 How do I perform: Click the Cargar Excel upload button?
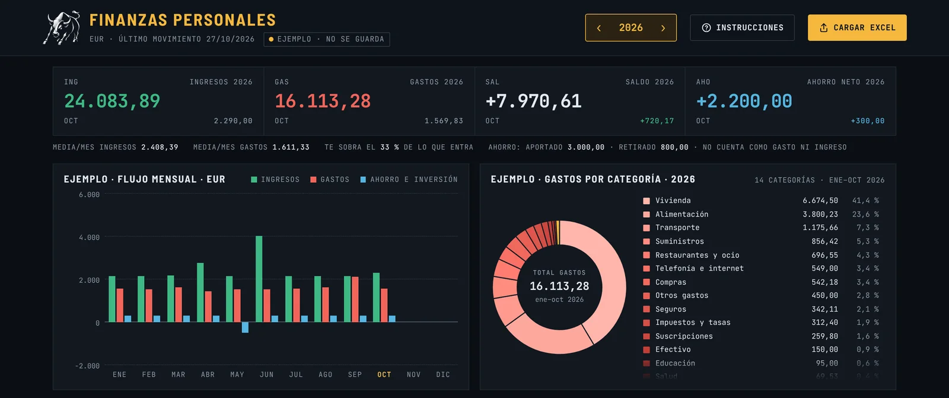click(857, 28)
